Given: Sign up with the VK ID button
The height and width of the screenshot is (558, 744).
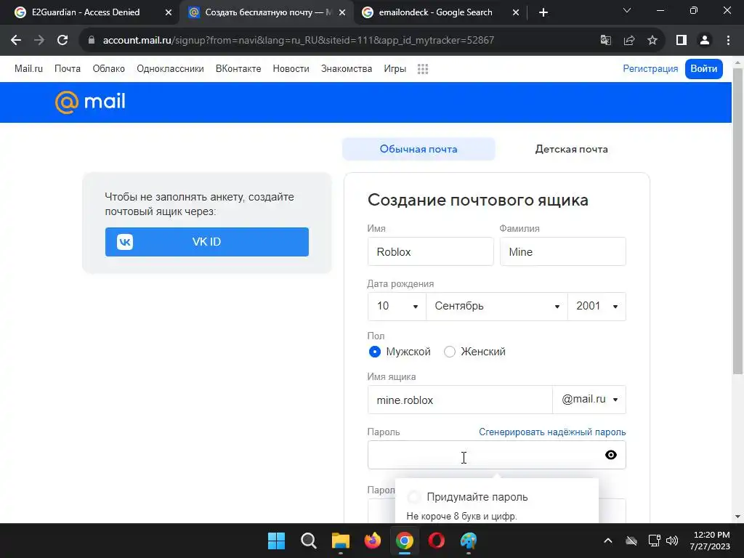Looking at the screenshot, I should pyautogui.click(x=207, y=242).
